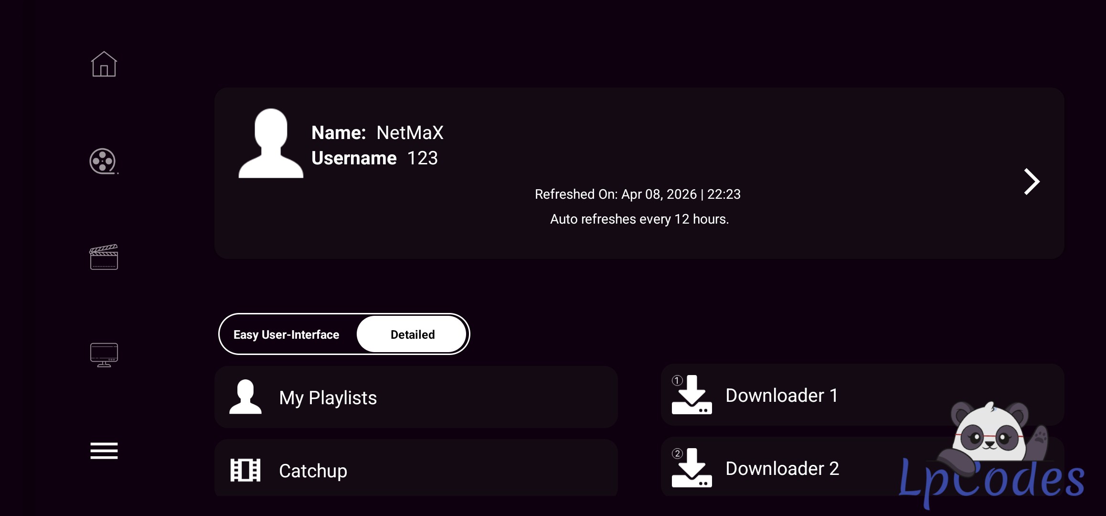Open Downloader 1 label

click(781, 396)
